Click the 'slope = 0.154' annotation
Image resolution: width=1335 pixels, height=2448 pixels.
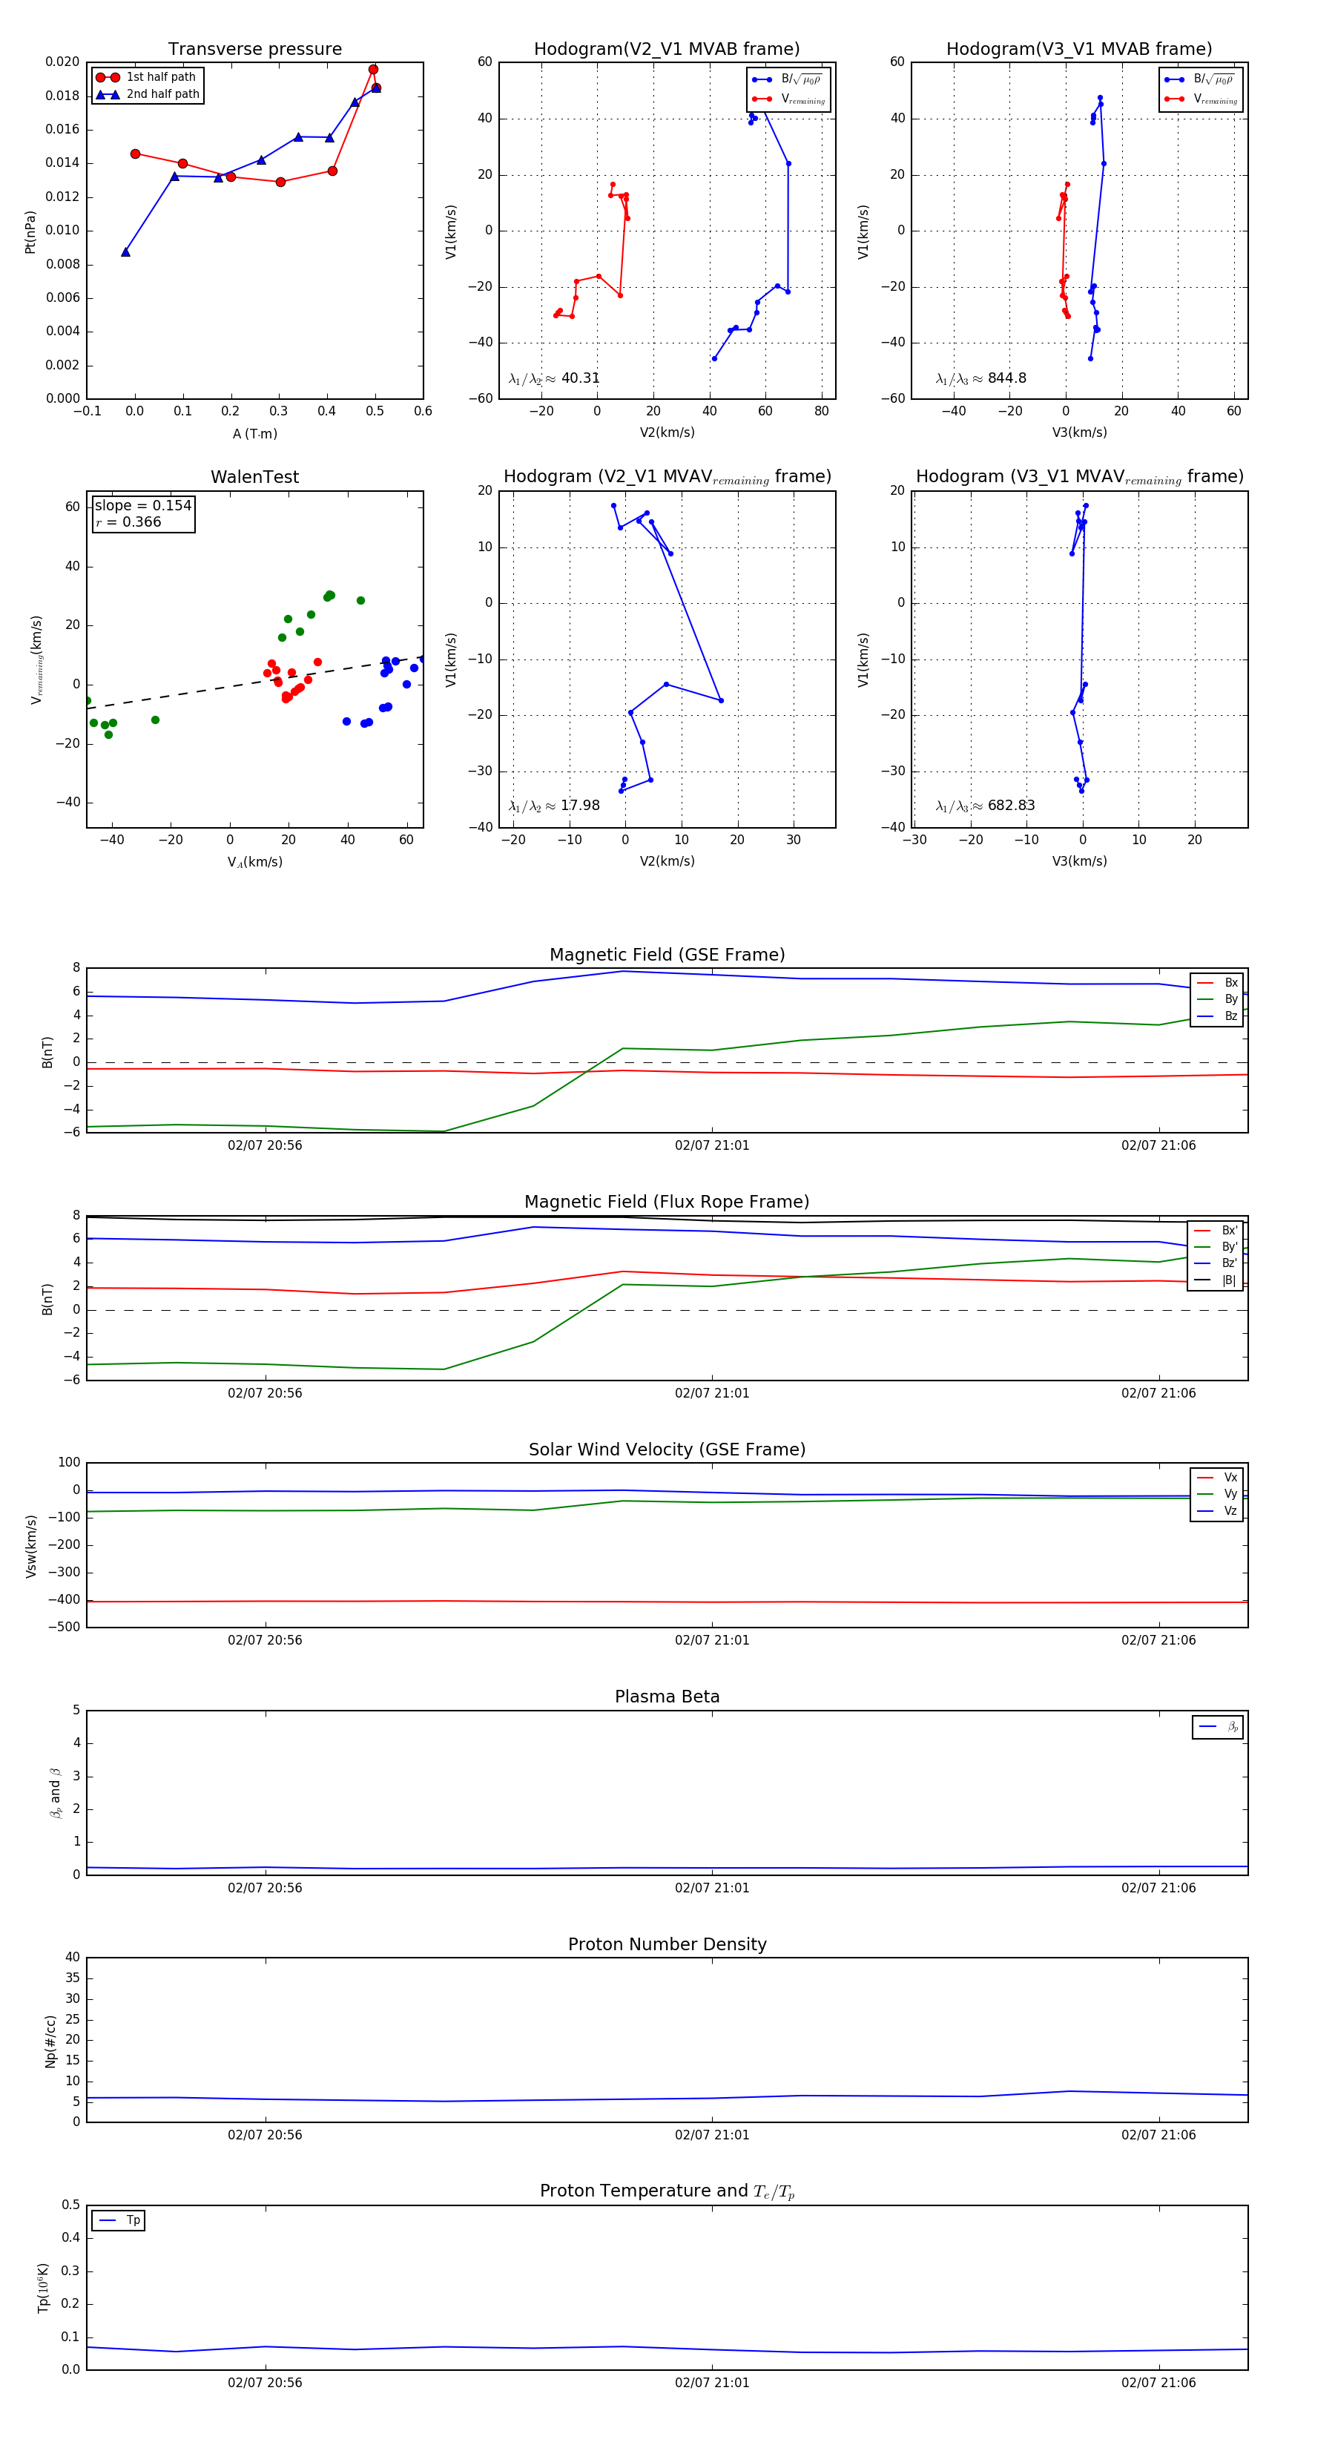coord(143,506)
